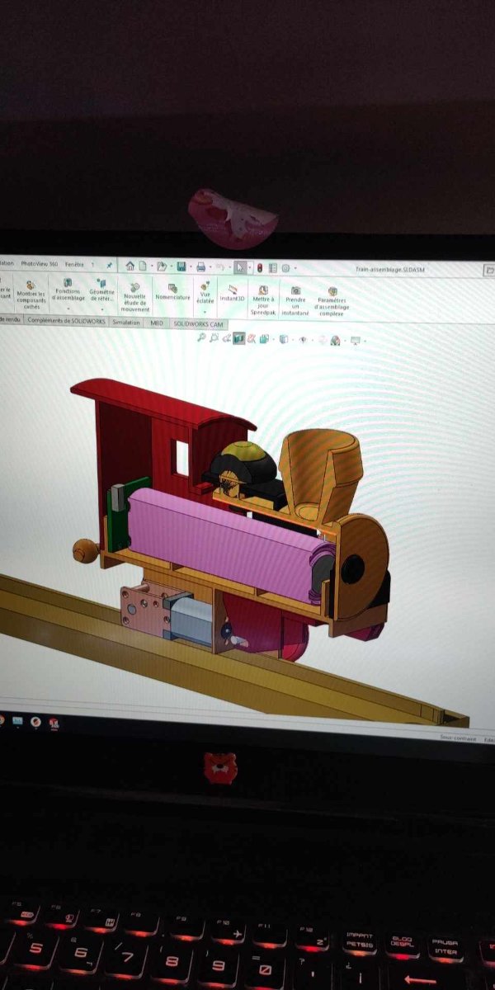Open the View Orientation cube icon
Image resolution: width=495 pixels, height=990 pixels.
coord(264,338)
